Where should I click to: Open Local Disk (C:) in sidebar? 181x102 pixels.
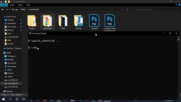tap(13, 80)
